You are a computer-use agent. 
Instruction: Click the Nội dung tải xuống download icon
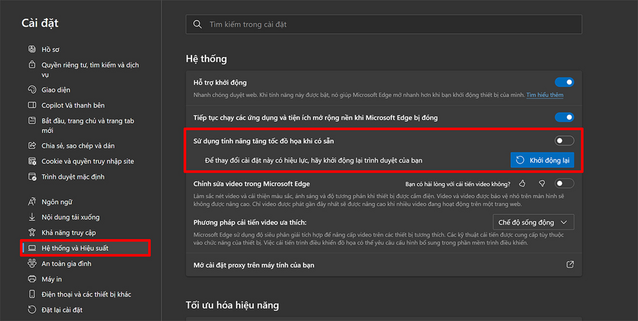32,217
